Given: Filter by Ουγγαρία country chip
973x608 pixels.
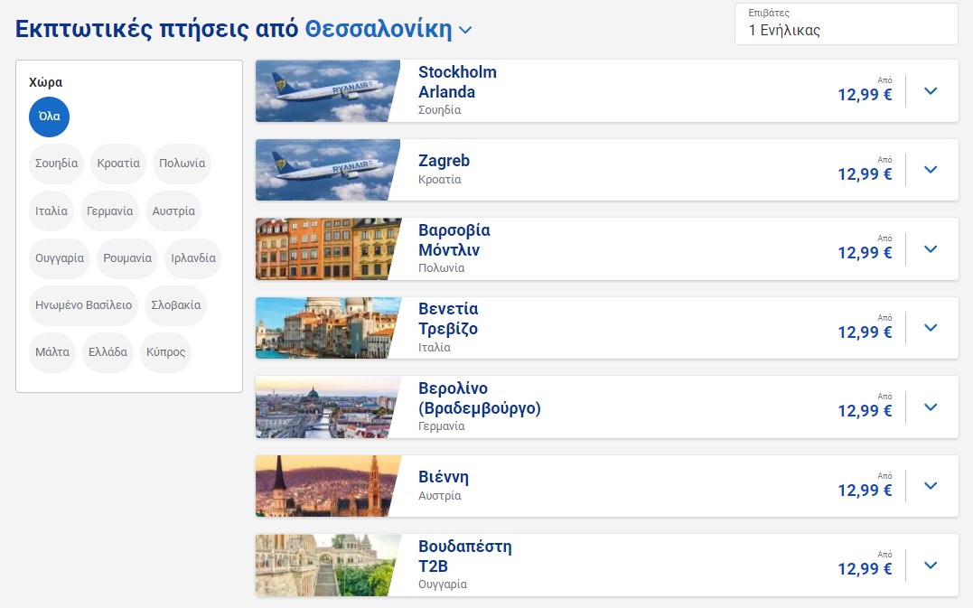Looking at the screenshot, I should tap(60, 258).
